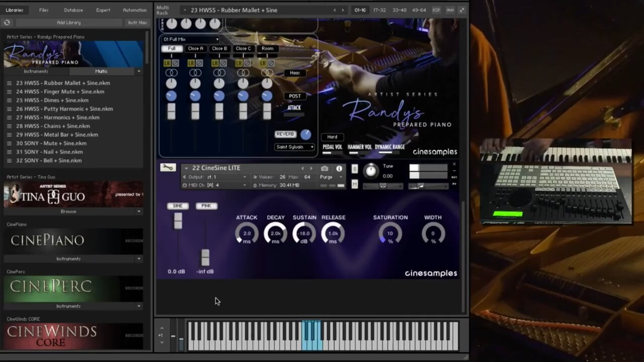Click the previous instrument arrow on CineSine LITE
This screenshot has height=362, width=644.
pyautogui.click(x=303, y=168)
